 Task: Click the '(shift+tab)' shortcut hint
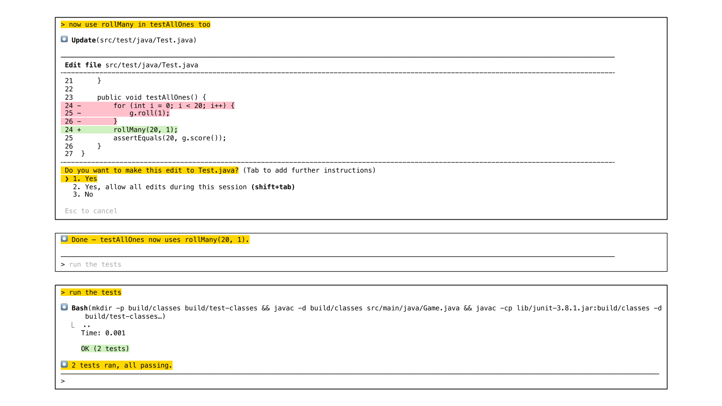(x=273, y=187)
